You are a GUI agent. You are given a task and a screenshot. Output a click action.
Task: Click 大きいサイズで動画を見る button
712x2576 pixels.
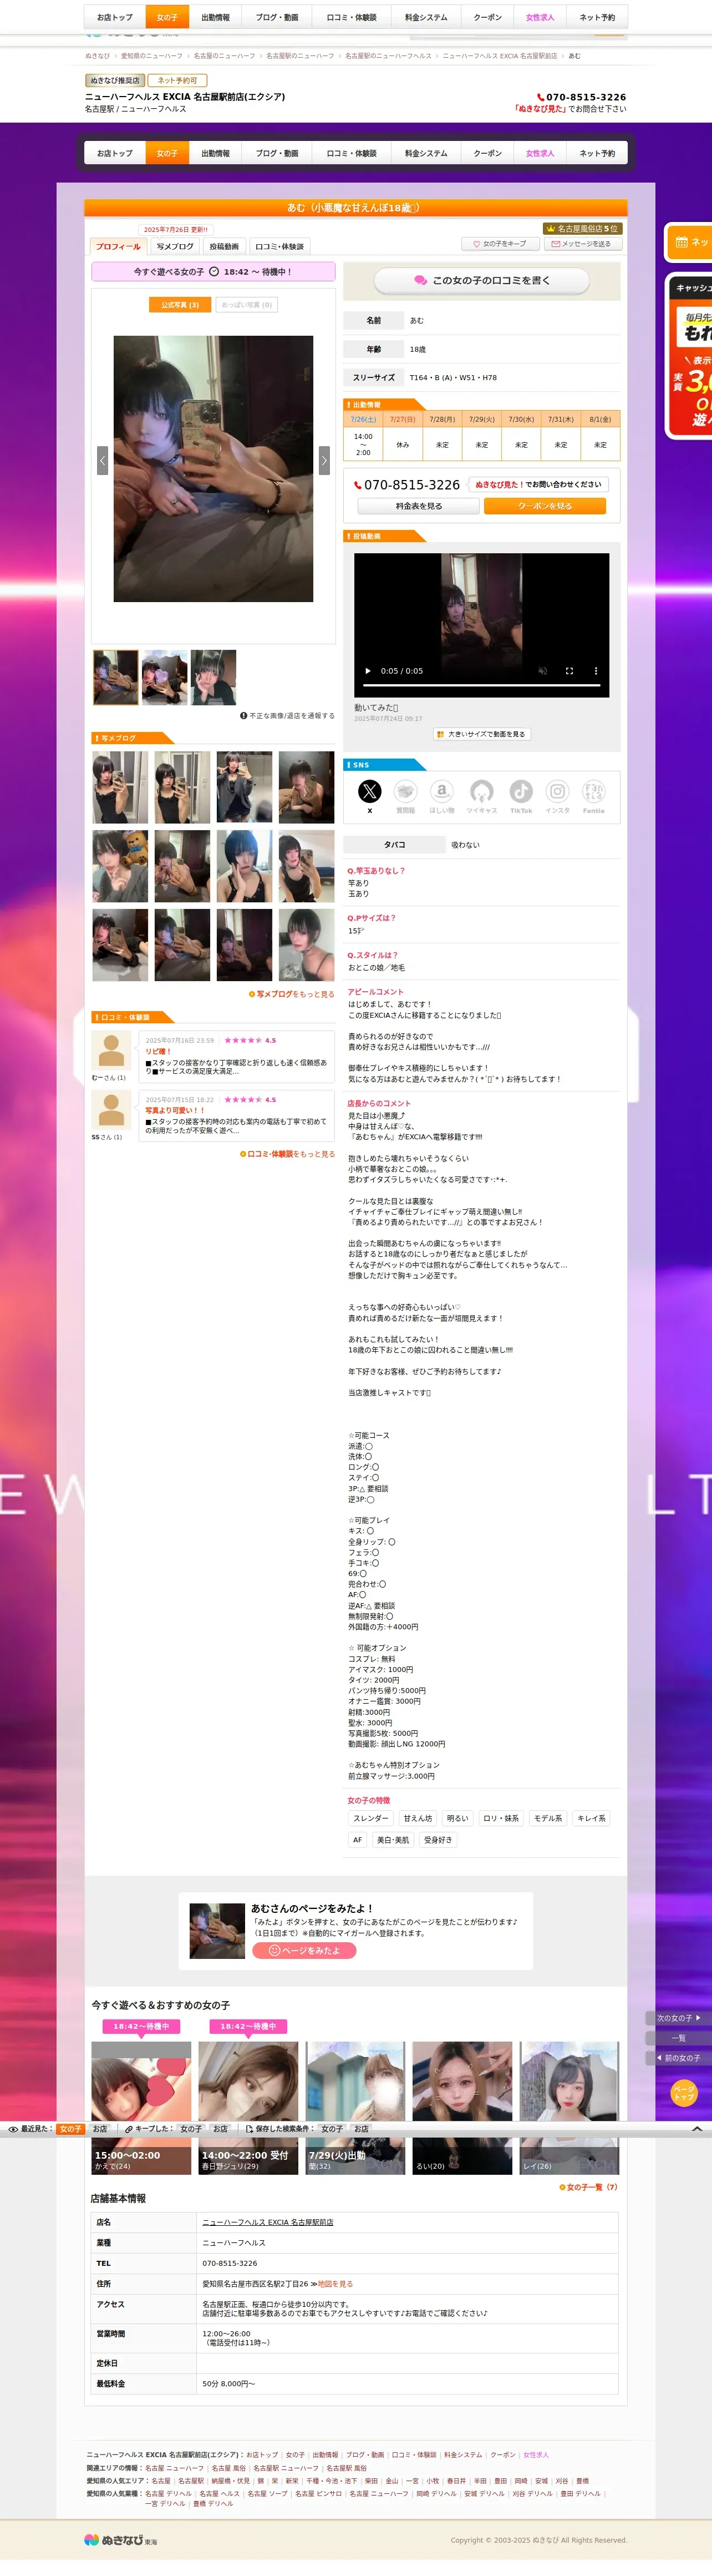481,734
